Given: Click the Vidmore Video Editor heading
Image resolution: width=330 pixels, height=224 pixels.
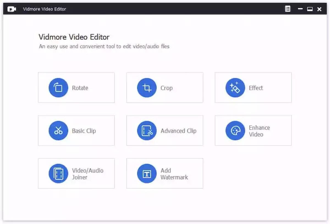Looking at the screenshot, I should click(74, 37).
